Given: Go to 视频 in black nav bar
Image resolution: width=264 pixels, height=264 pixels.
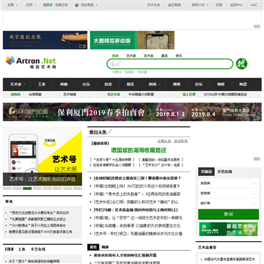Looking at the screenshot, I should 177,84.
